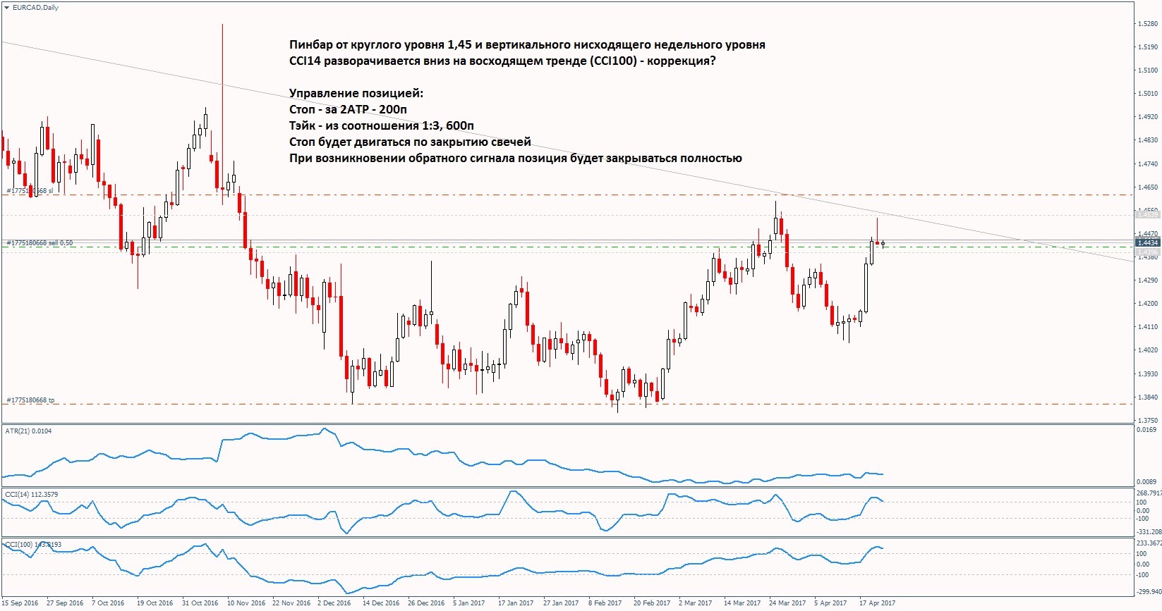This screenshot has width=1162, height=611.
Task: Click the 17 Apr 2017 date label
Action: [x=877, y=603]
